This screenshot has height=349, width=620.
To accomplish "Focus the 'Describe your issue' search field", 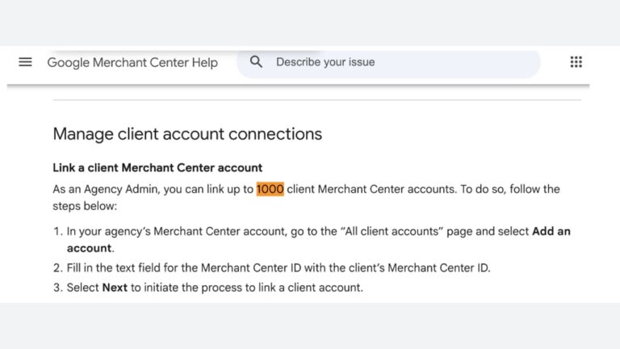I will click(x=388, y=62).
